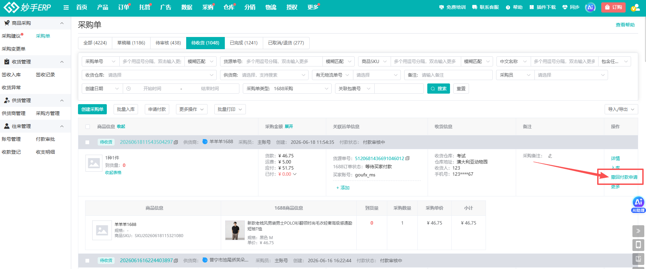Click the mobile phone side icon

638,245
